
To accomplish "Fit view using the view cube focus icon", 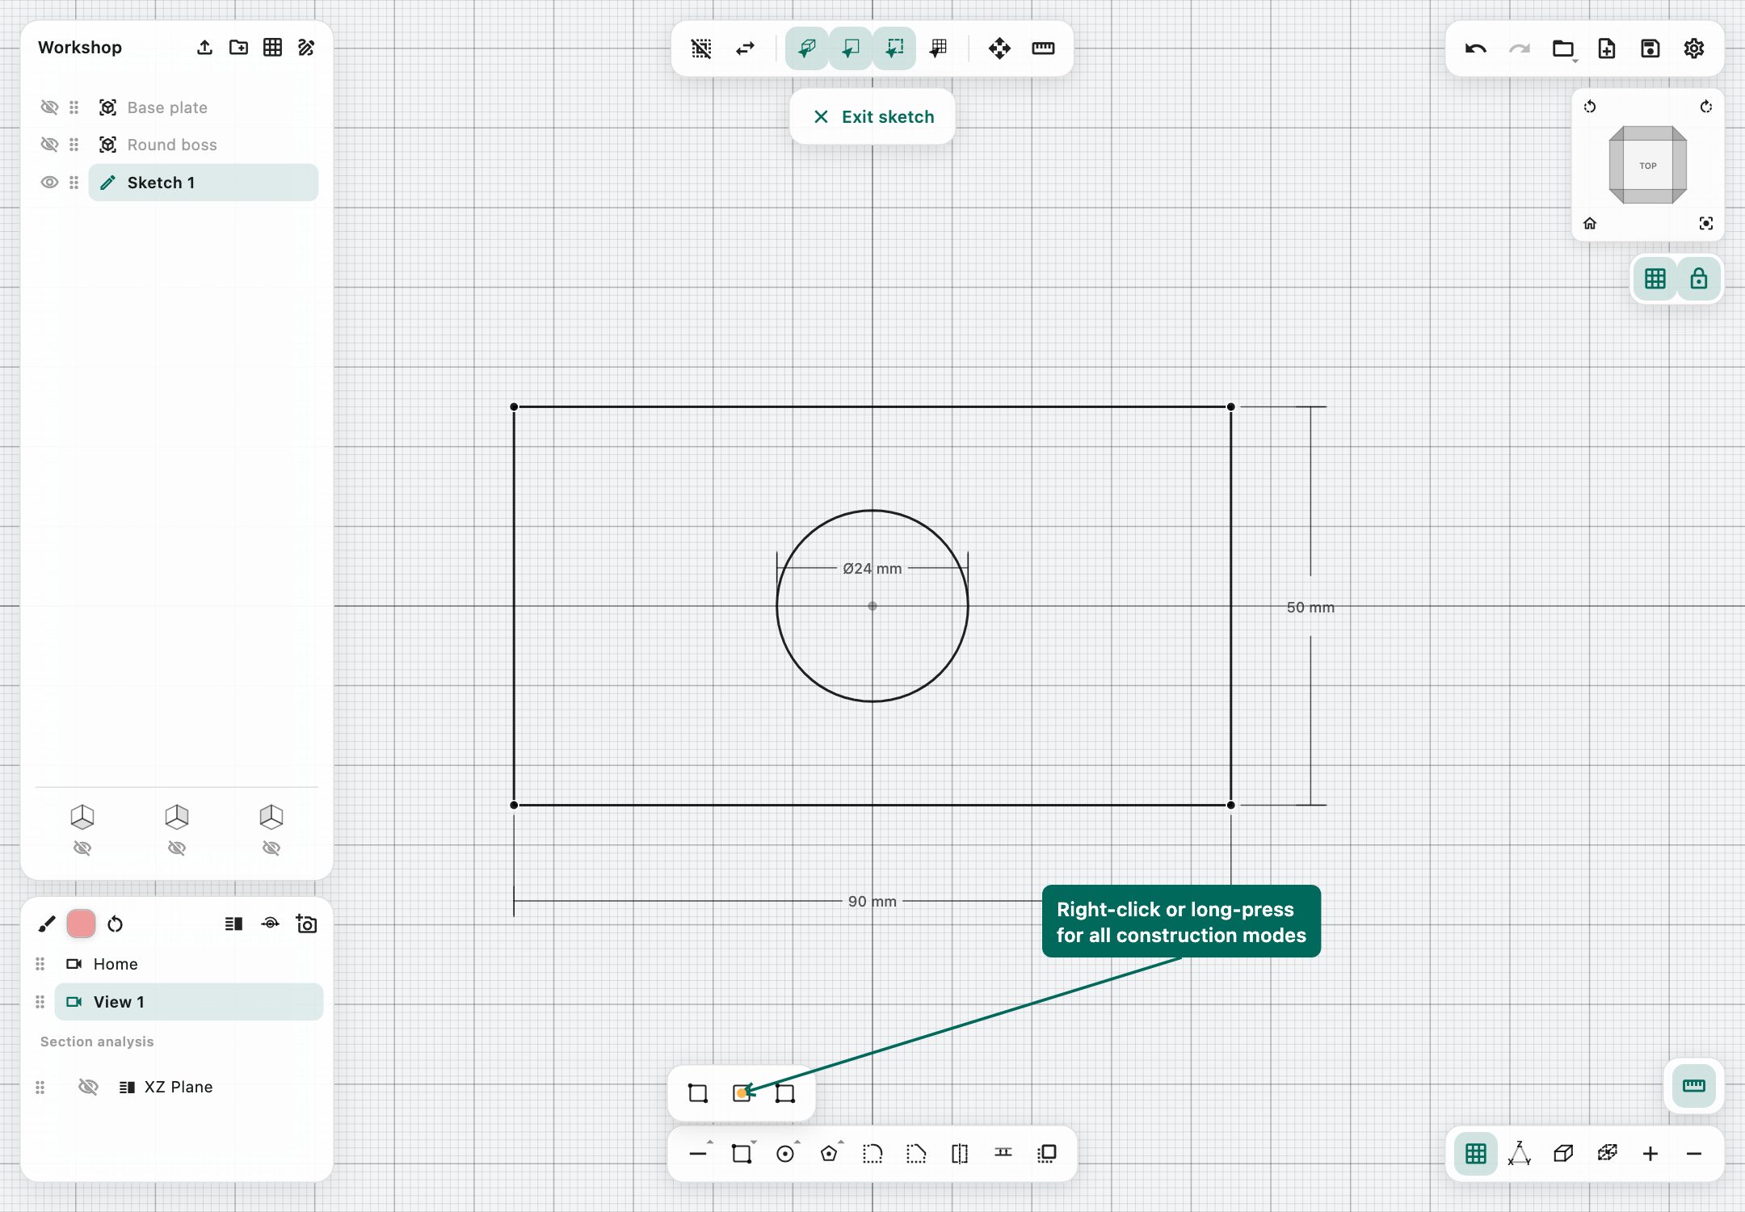I will pos(1706,224).
